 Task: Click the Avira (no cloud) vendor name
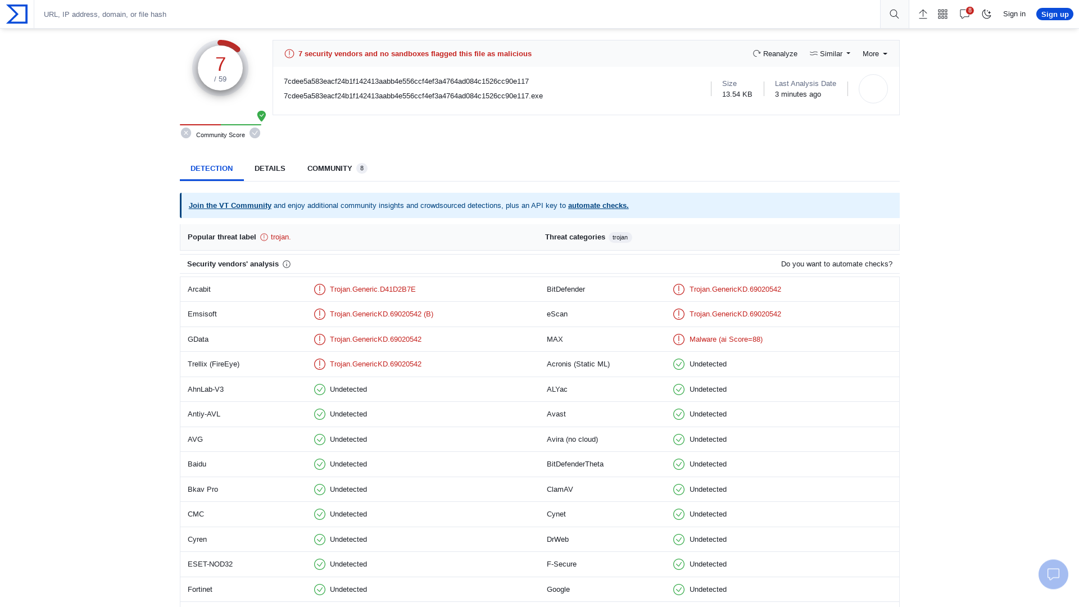pyautogui.click(x=572, y=440)
